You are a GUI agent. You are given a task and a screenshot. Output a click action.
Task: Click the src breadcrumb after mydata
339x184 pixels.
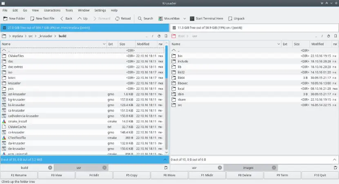[x=31, y=36]
